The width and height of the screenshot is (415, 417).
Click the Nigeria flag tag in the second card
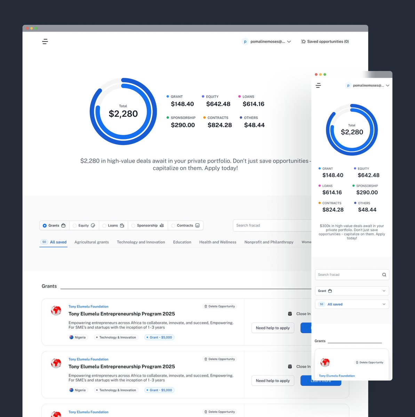pos(78,390)
